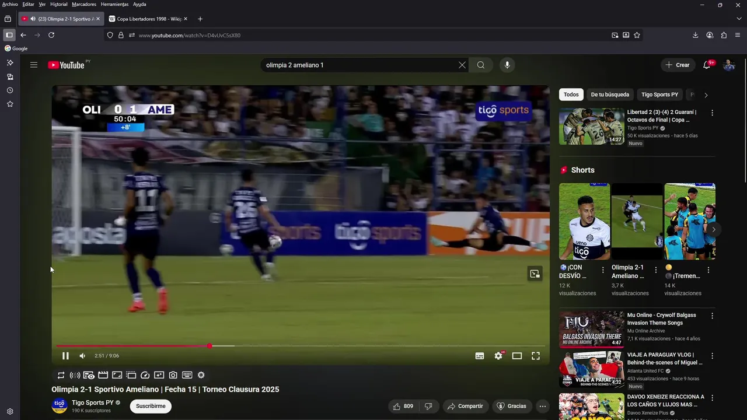The height and width of the screenshot is (420, 747).
Task: Show next Shorts with the arrow
Action: pos(713,229)
